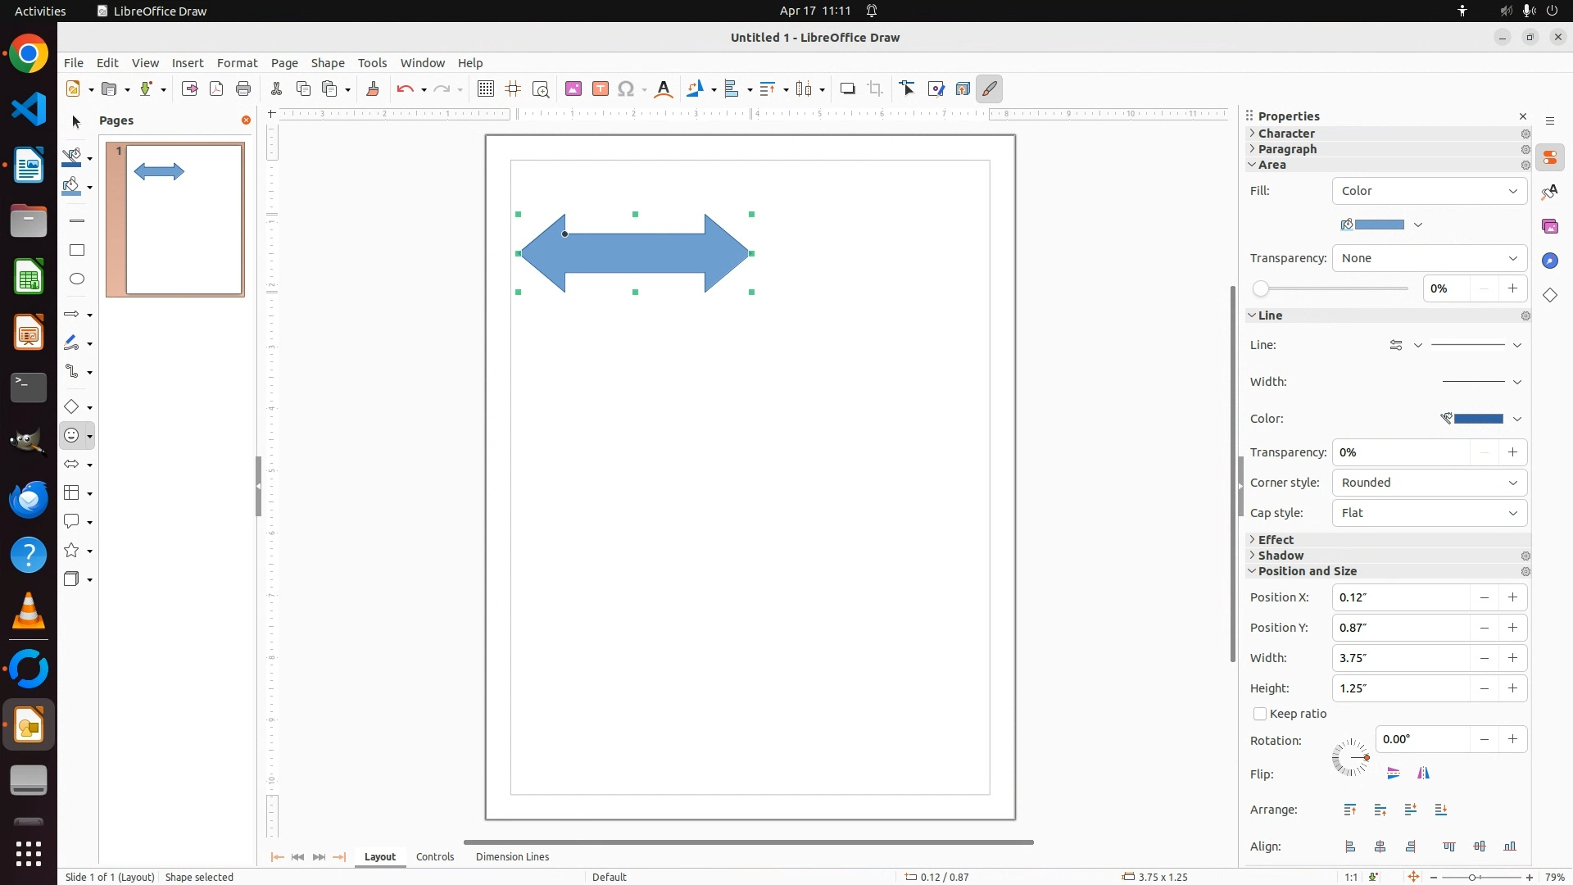1573x885 pixels.
Task: Toggle Display Grid in the toolbar
Action: (x=486, y=89)
